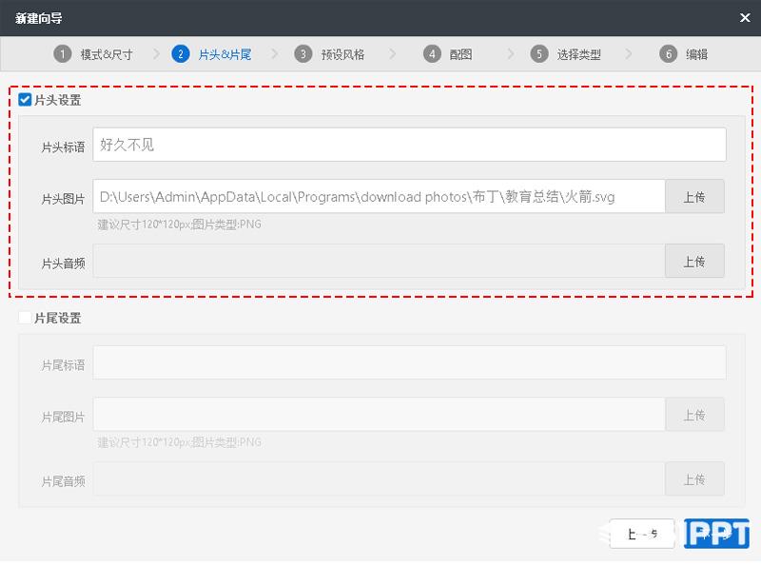Click the 上一步 previous step button
This screenshot has height=566, width=761.
tap(641, 534)
